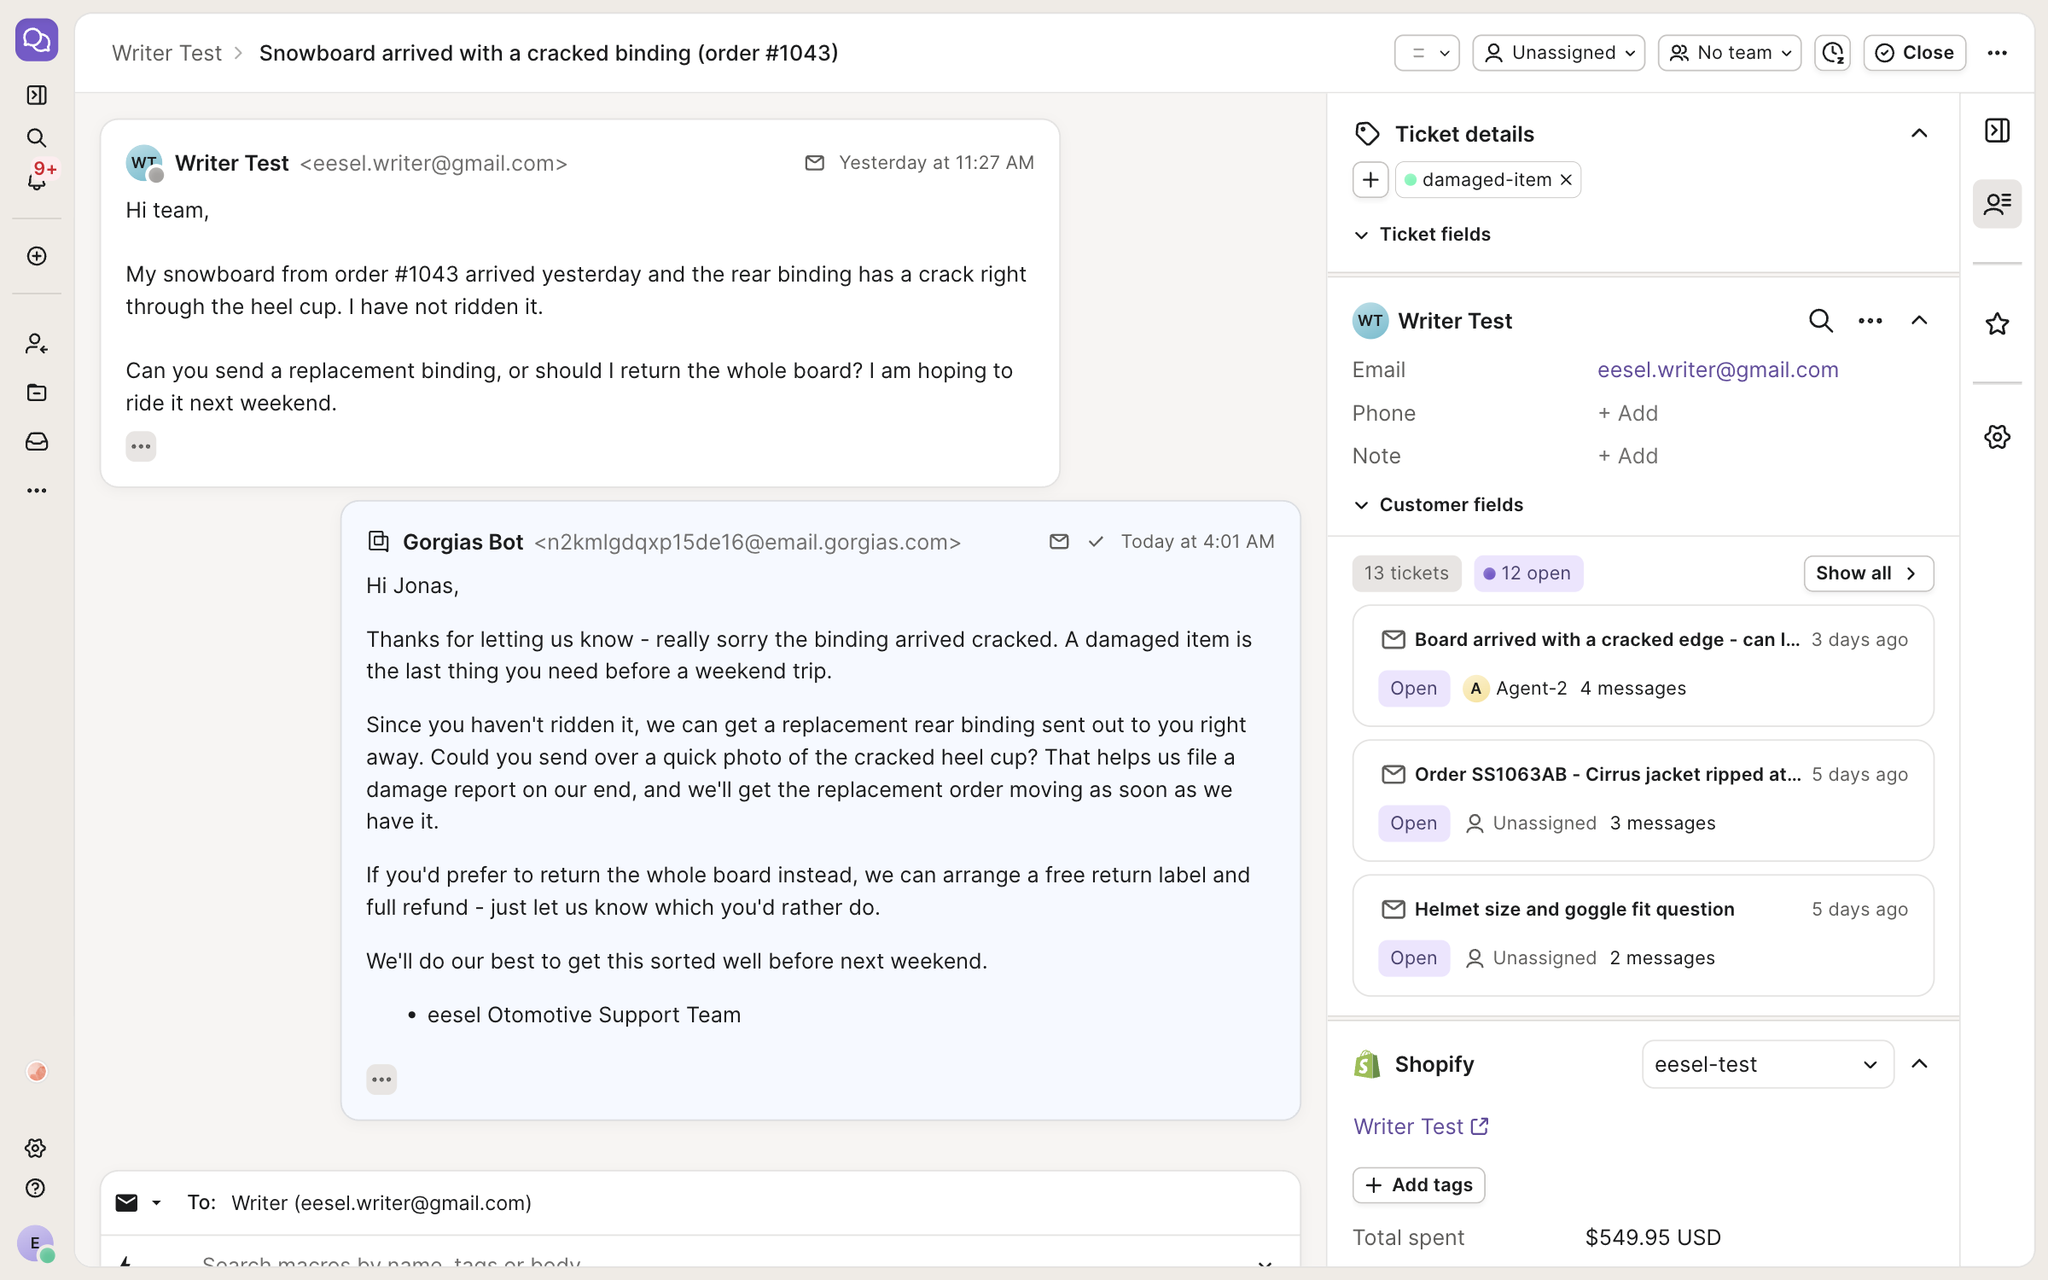Open search from the left sidebar
Viewport: 2048px width, 1280px height.
pyautogui.click(x=37, y=137)
